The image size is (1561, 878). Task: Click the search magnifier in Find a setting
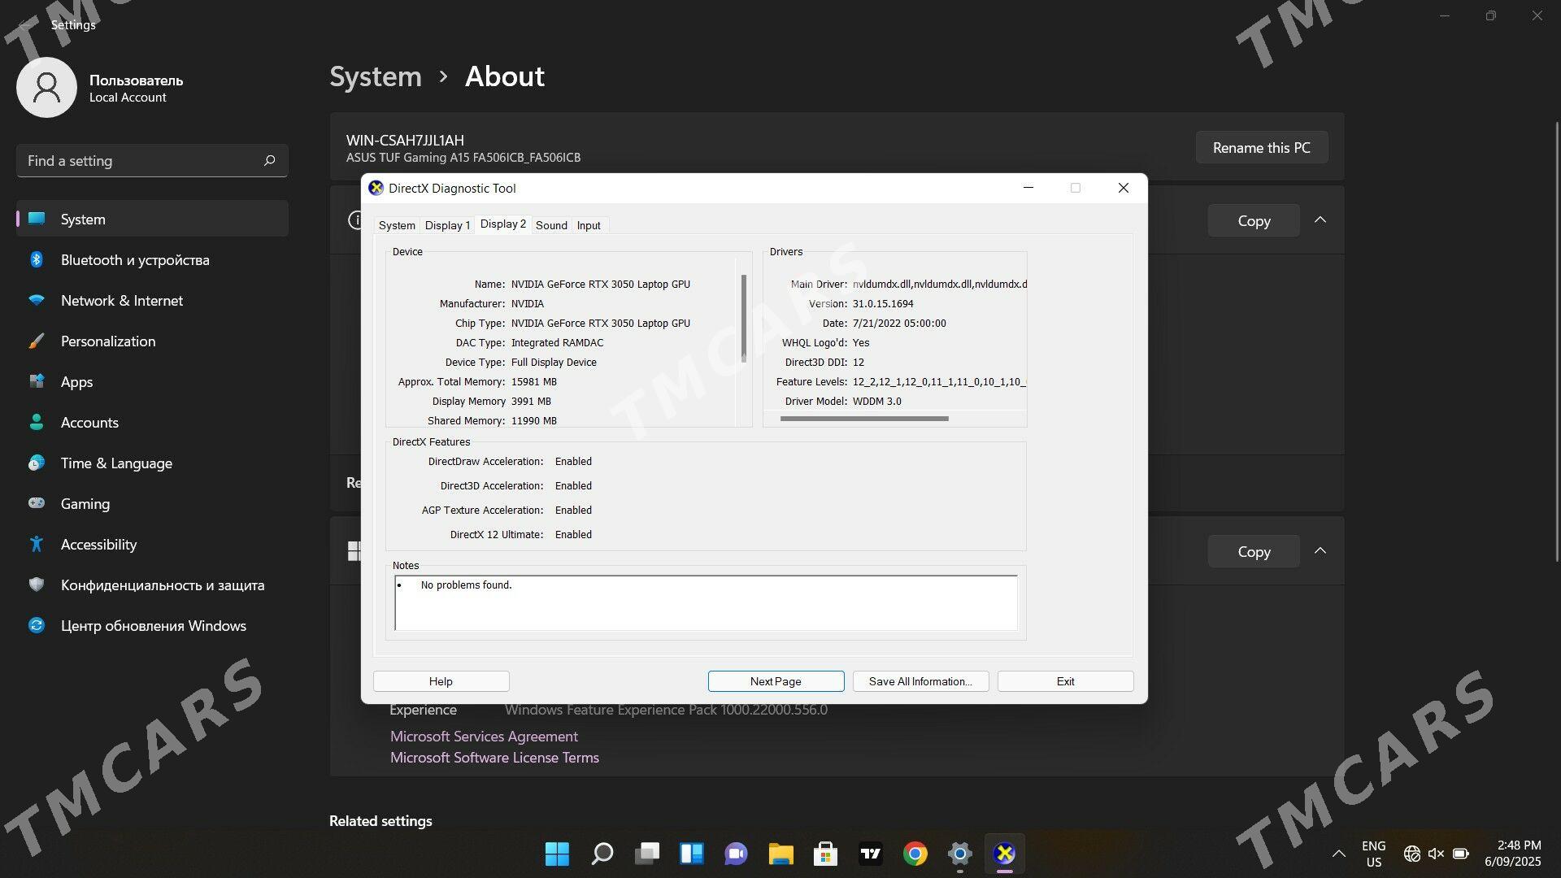pos(270,161)
